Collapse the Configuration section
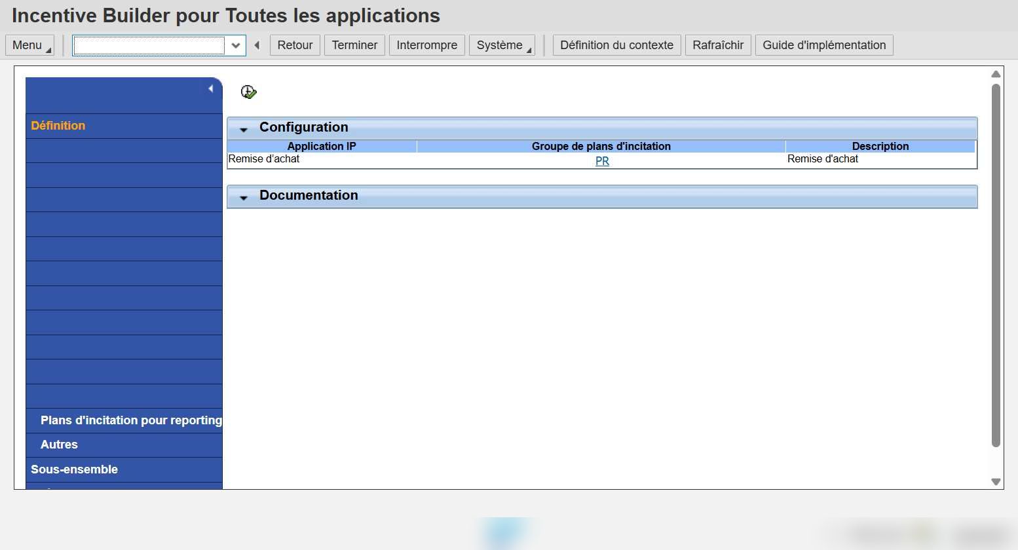 click(244, 130)
